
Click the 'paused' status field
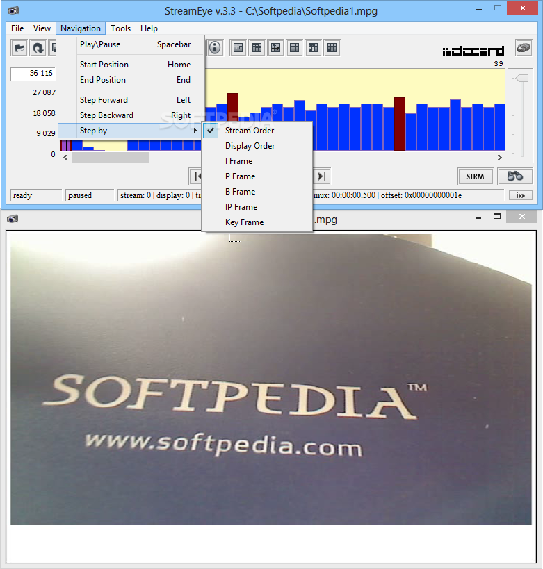90,195
